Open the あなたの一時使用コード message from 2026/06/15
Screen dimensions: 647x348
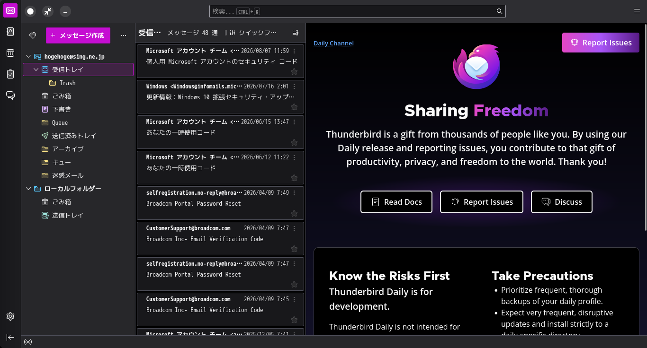click(220, 132)
